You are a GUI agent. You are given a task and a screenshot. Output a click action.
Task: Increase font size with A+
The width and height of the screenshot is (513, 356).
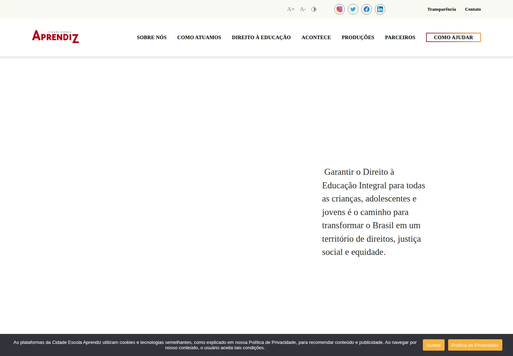coord(291,9)
